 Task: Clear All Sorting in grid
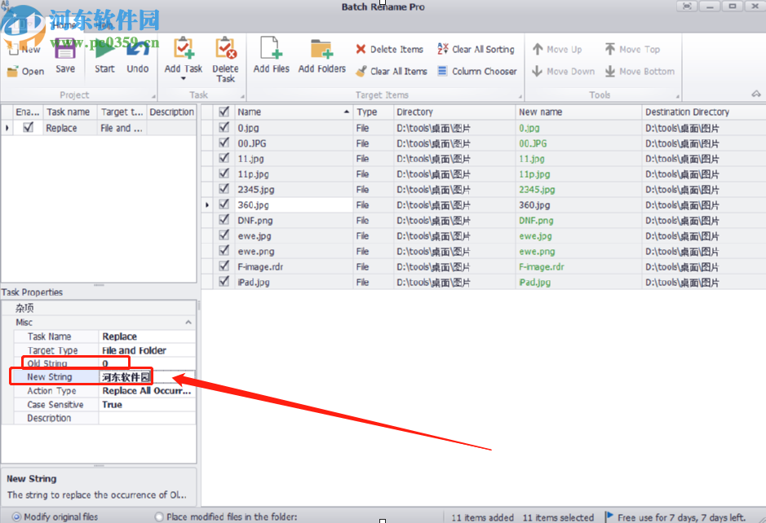click(x=476, y=49)
